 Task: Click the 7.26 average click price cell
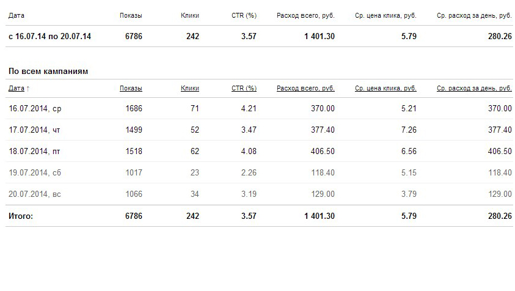(x=409, y=130)
